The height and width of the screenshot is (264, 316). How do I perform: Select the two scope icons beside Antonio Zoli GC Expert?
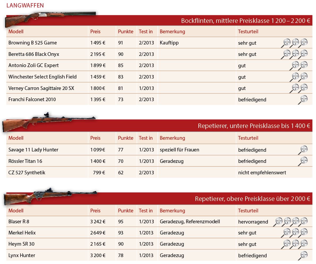[x=299, y=65]
